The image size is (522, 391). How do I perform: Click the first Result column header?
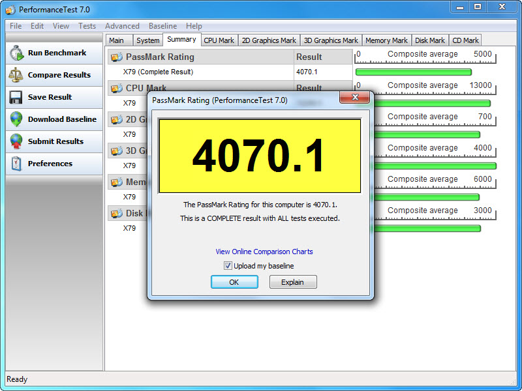[323, 57]
